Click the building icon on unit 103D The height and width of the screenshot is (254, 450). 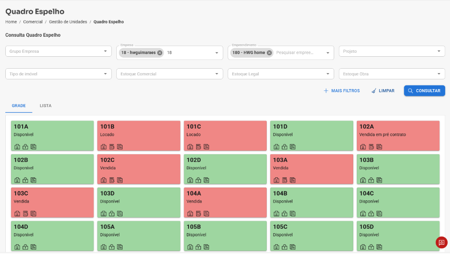(103, 214)
